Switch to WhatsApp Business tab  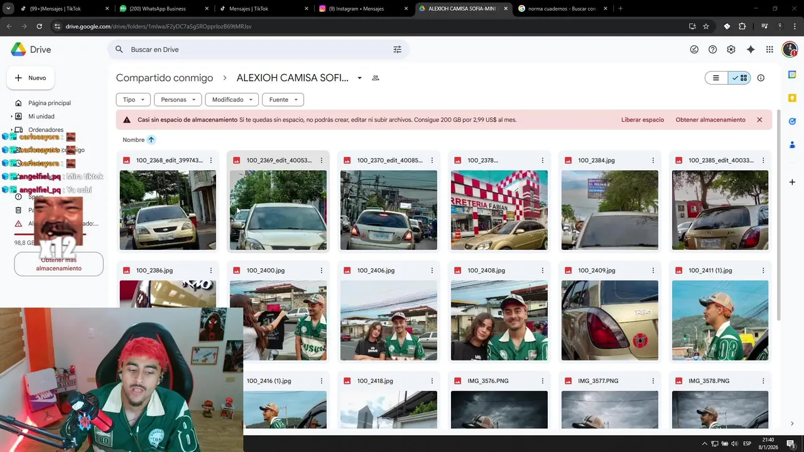[161, 9]
